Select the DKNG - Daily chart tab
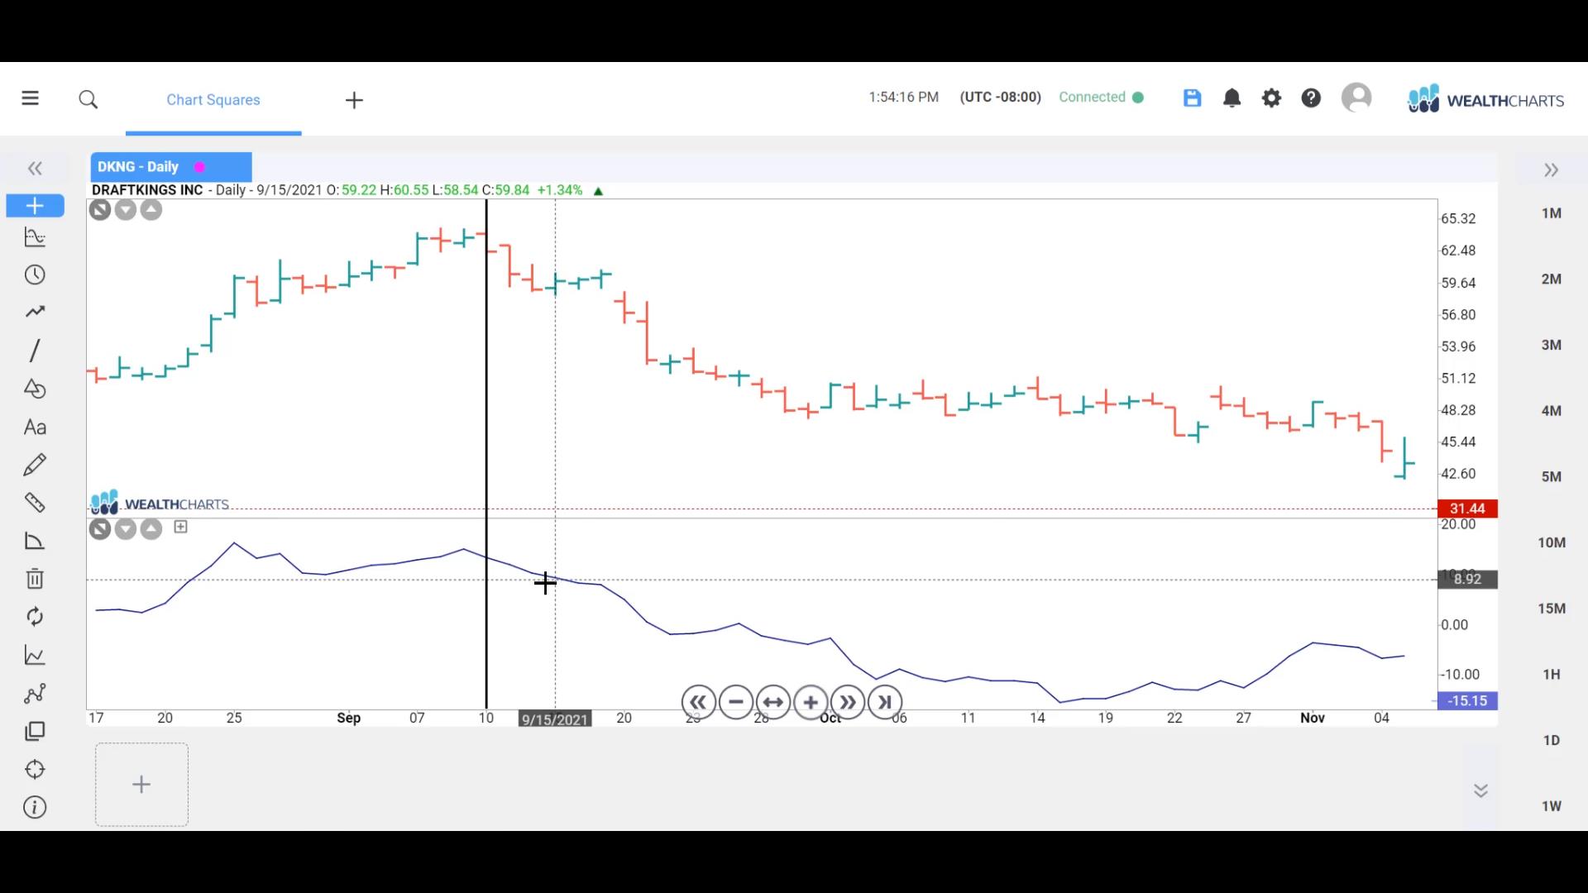This screenshot has height=893, width=1588. pos(170,167)
